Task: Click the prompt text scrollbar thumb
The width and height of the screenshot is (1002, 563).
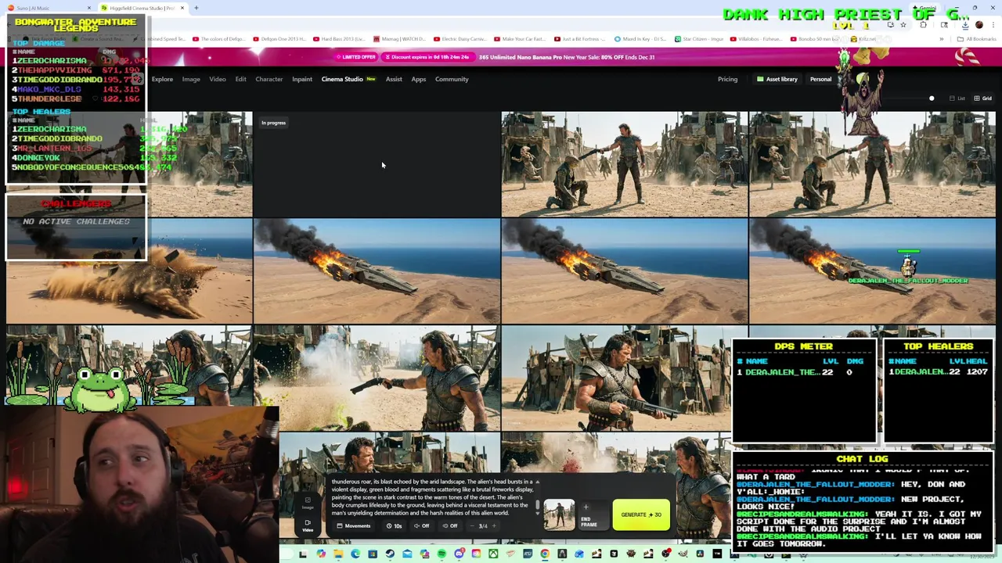Action: tap(538, 504)
